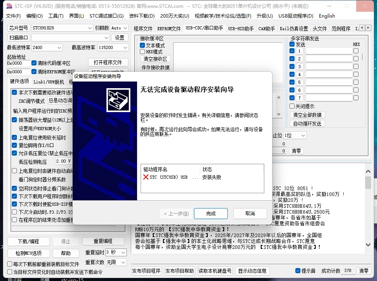Click the info panel scrollbar up arrow
Viewport: 377px width, 281px height.
(368, 171)
